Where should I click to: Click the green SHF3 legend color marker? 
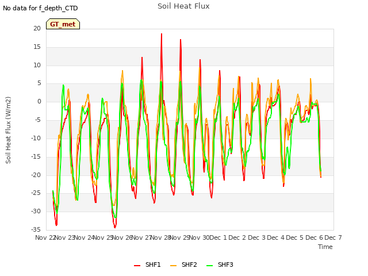(209, 266)
